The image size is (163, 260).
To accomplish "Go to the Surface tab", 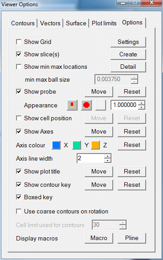I will (76, 23).
